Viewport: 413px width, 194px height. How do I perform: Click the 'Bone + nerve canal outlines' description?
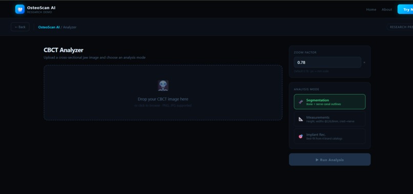point(323,104)
